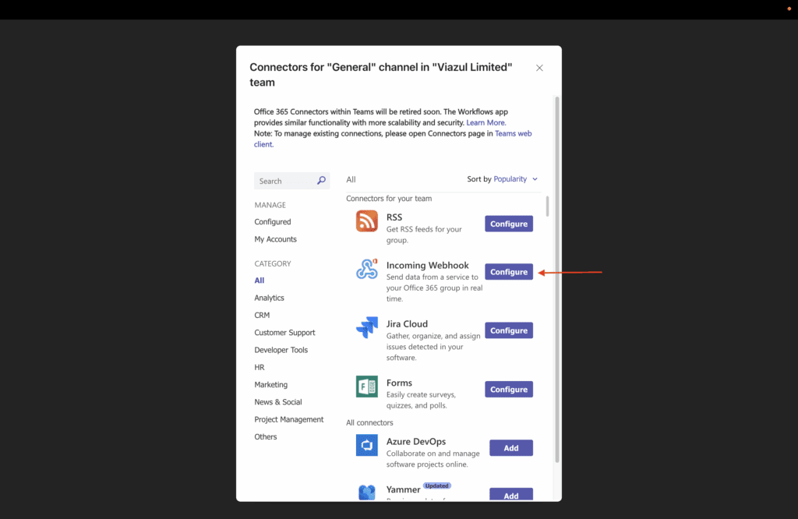Select the Project Management category
Image resolution: width=798 pixels, height=519 pixels.
coord(288,419)
